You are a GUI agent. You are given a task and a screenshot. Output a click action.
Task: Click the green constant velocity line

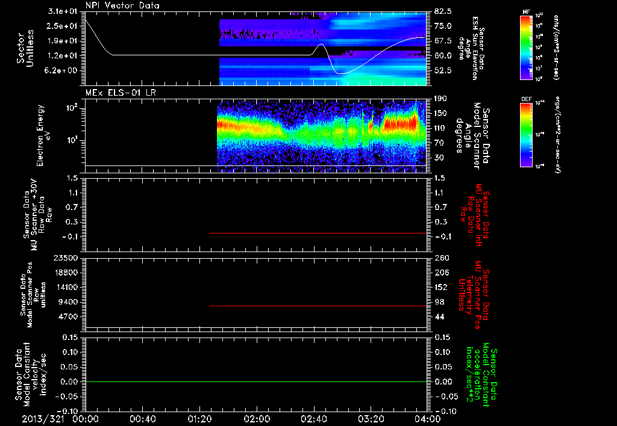tap(256, 381)
